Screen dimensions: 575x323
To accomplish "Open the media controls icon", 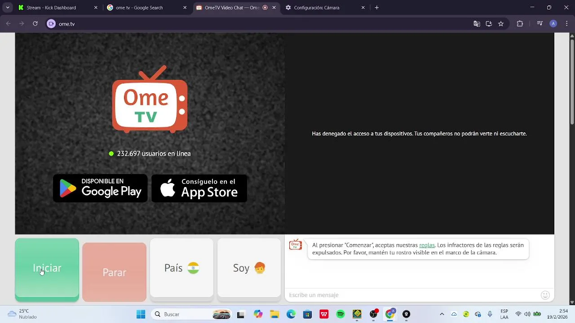I will click(540, 24).
